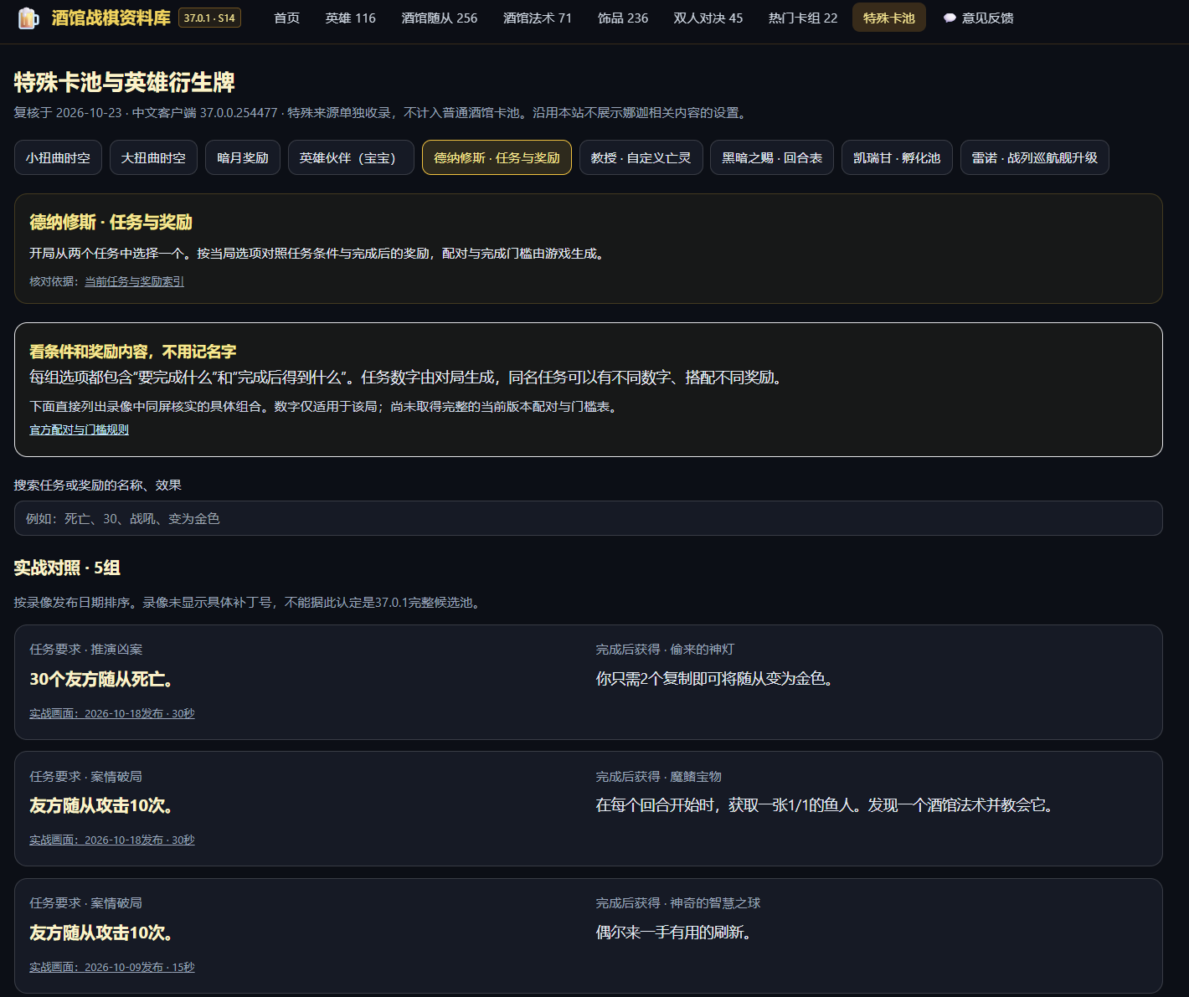Screen dimensions: 1189x997
Task: Open the 黑暗之赐 · 回合表 tab
Action: (x=772, y=157)
